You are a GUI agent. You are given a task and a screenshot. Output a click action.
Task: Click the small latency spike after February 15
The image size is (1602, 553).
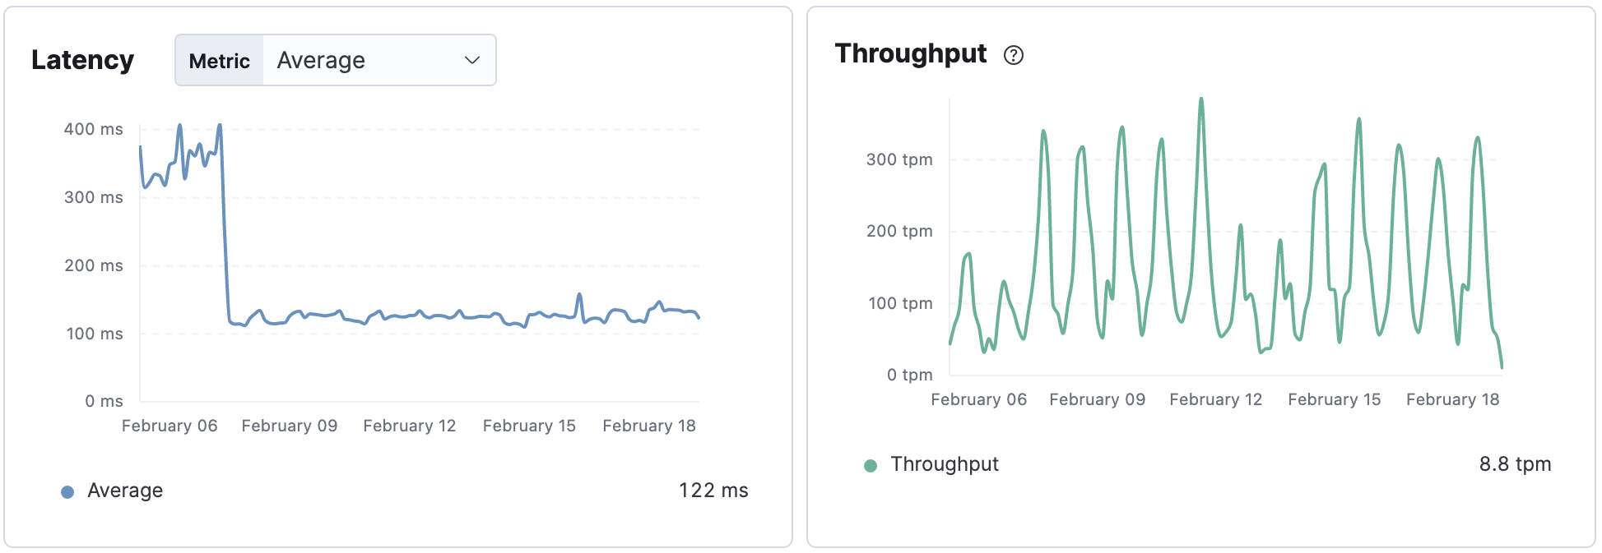[x=579, y=294]
